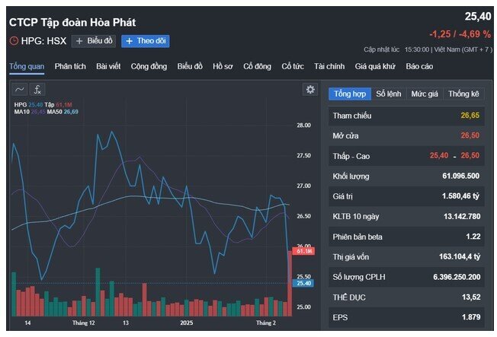Open Giá quá khứ tab
Image resolution: width=497 pixels, height=337 pixels.
tap(375, 66)
